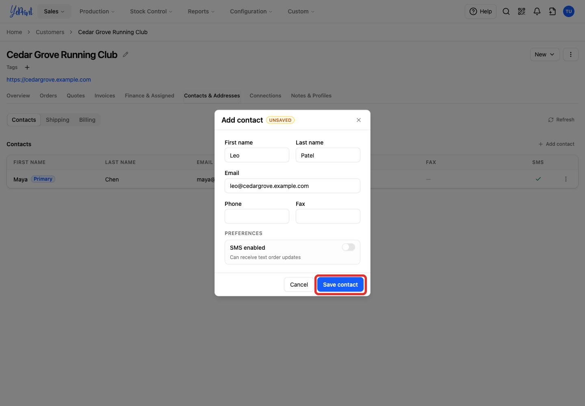Image resolution: width=585 pixels, height=406 pixels.
Task: Click Cancel in the Add contact dialog
Action: point(299,285)
